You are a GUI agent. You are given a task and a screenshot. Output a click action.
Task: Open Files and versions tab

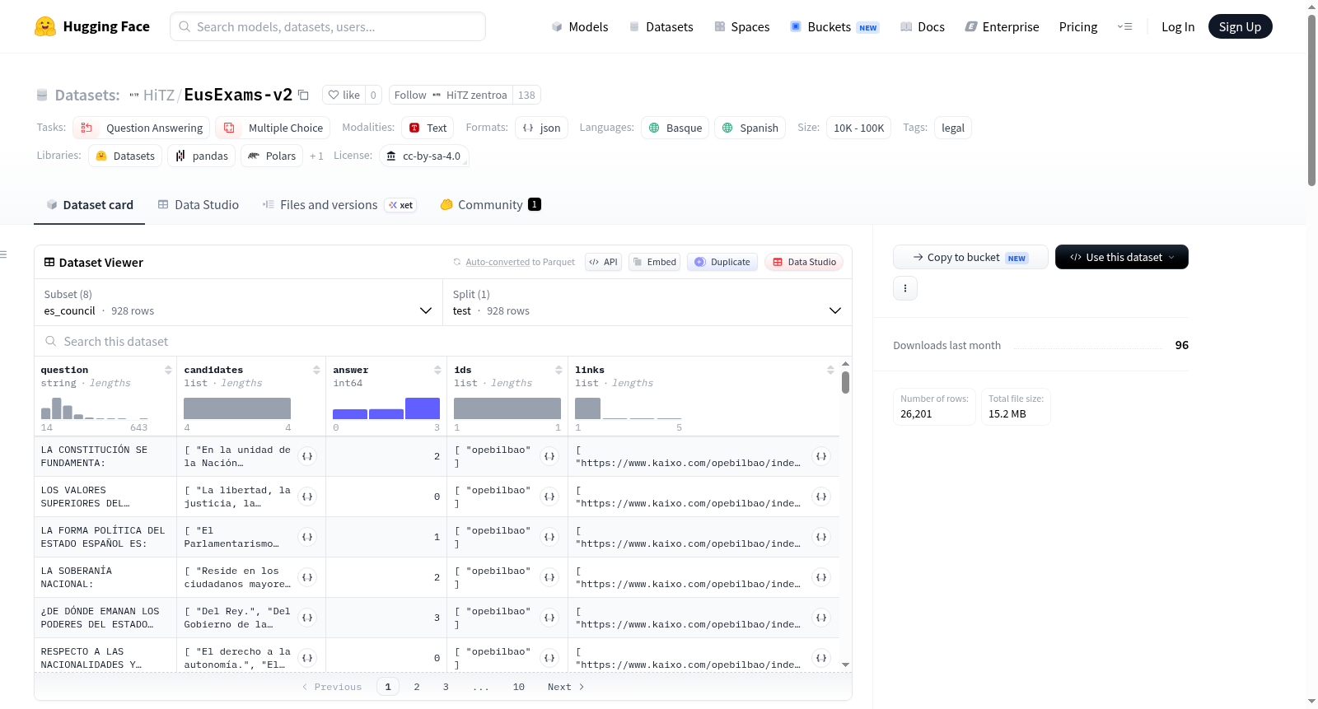(x=339, y=204)
